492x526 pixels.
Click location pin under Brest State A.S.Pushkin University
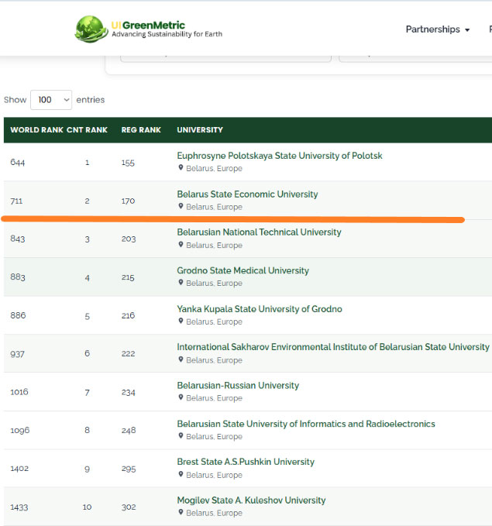tap(181, 474)
